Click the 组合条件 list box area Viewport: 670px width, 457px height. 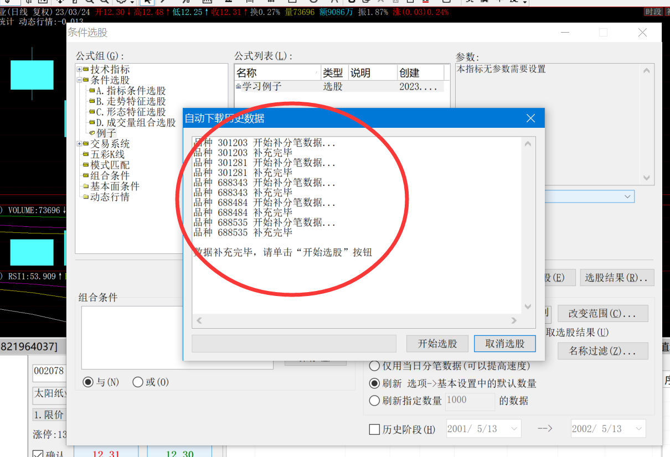click(177, 337)
